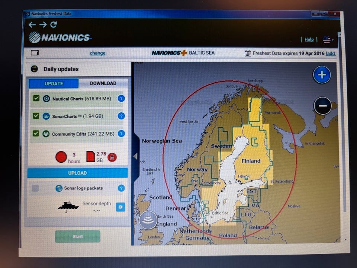Viewport: 357px width, 268px height.
Task: Uncheck the Community Edits checkbox
Action: click(36, 133)
